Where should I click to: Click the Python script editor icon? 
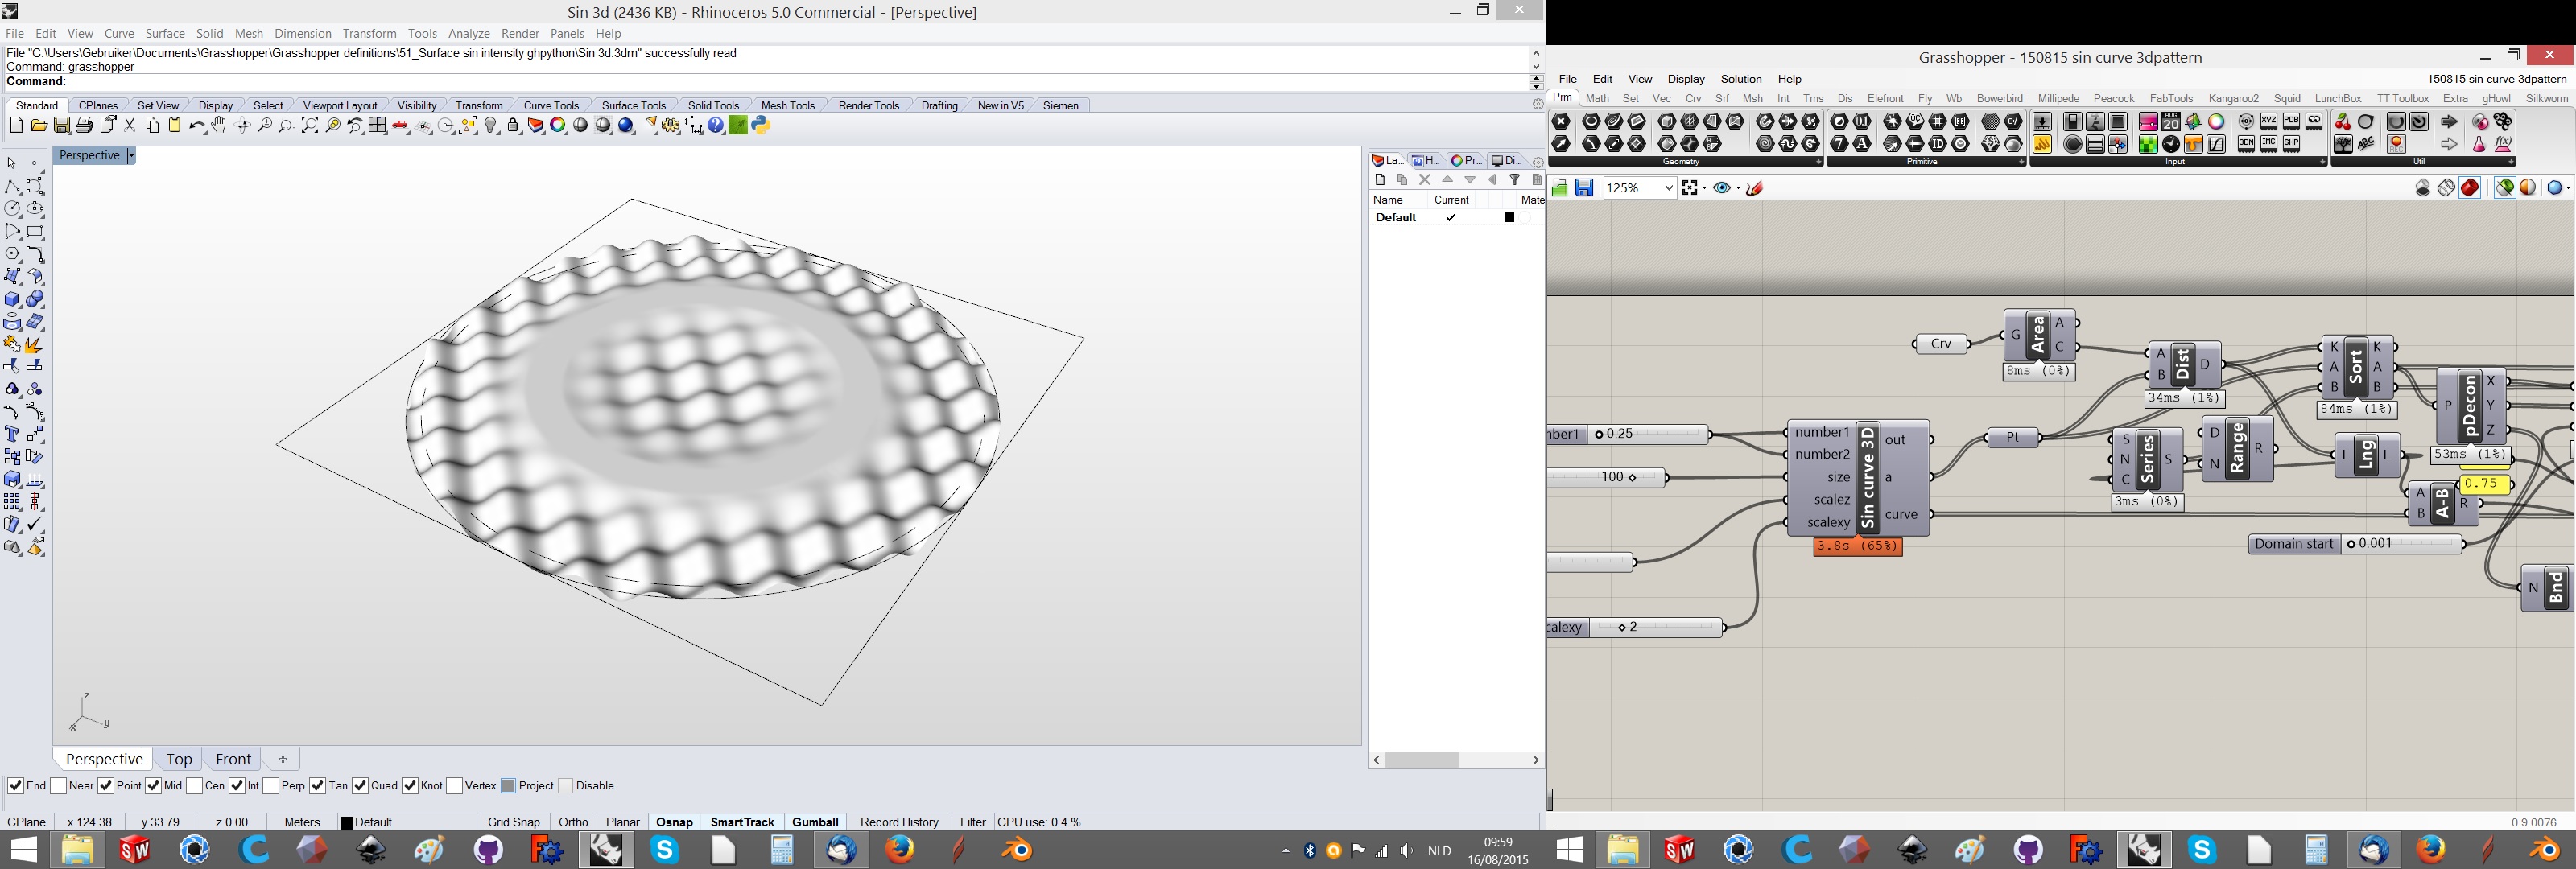[761, 126]
